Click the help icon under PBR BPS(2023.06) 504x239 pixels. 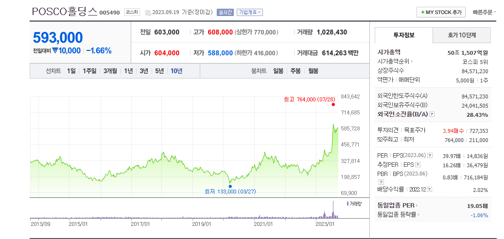coord(381,182)
